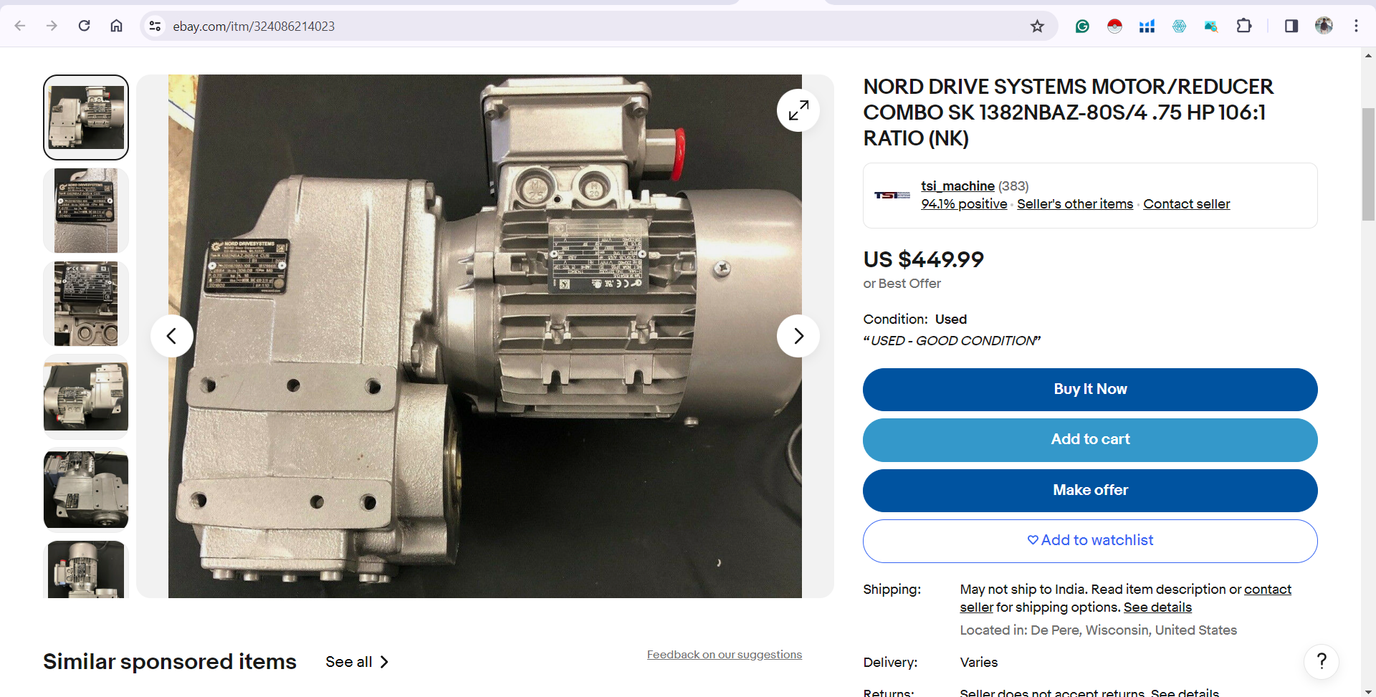The width and height of the screenshot is (1376, 697).
Task: Select the first motor thumbnail
Action: [86, 117]
